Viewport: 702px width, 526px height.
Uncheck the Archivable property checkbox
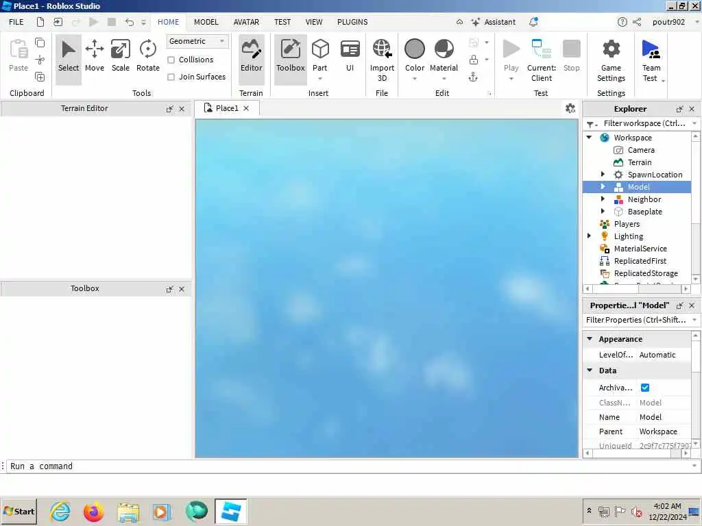pyautogui.click(x=645, y=388)
